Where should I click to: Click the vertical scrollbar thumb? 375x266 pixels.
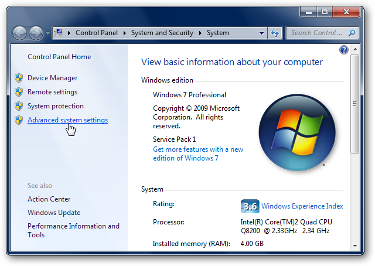point(355,104)
